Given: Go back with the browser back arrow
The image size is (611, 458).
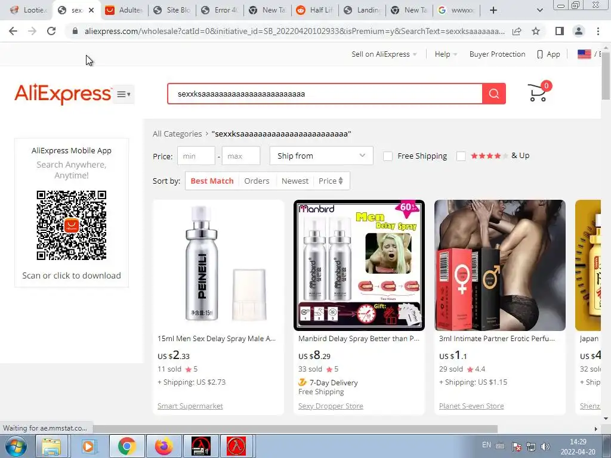Looking at the screenshot, I should click(x=13, y=31).
